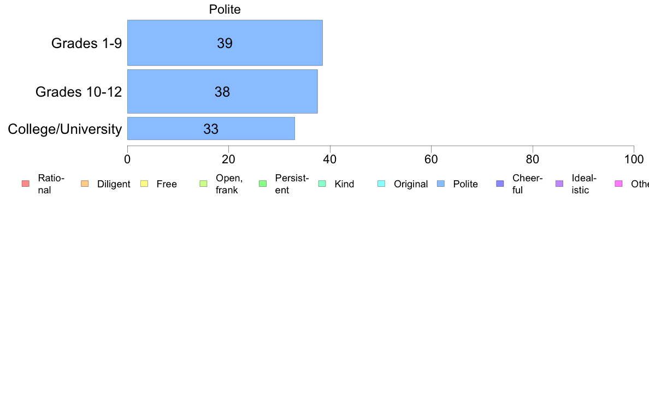
Task: Click the magenta Other legend swatch
Action: 618,184
